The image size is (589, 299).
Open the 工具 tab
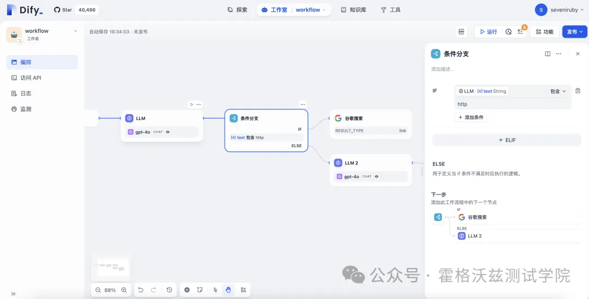click(390, 10)
